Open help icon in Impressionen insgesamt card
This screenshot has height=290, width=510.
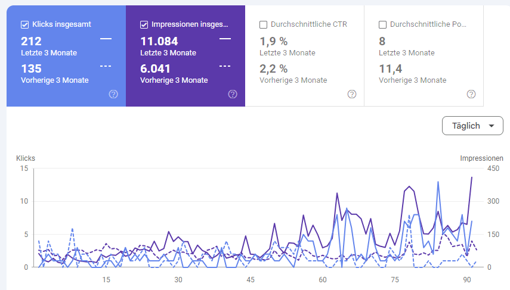pos(233,94)
